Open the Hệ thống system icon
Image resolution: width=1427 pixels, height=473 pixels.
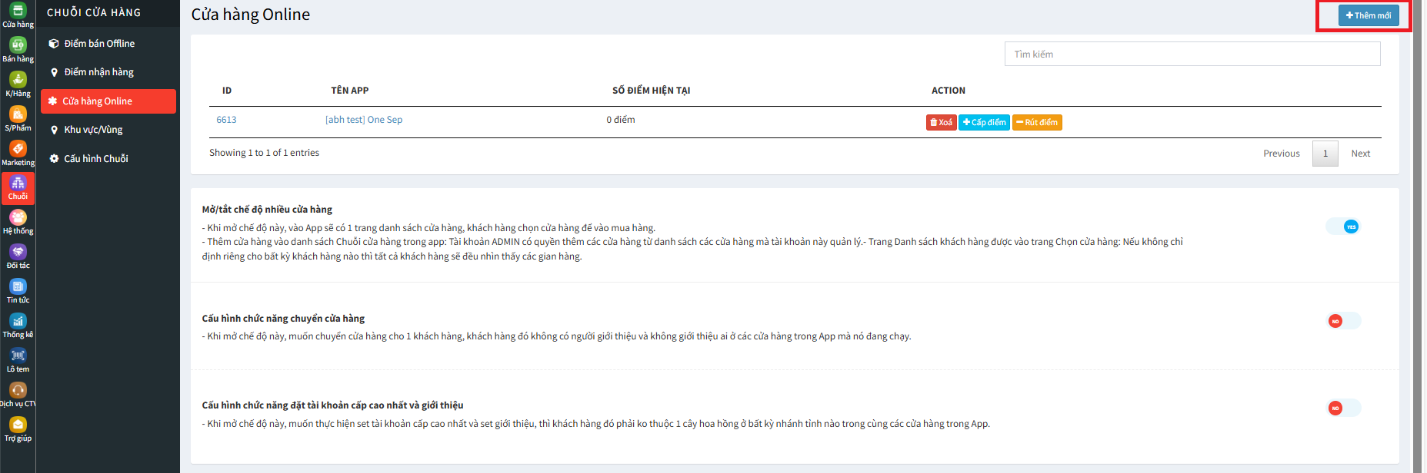[18, 222]
